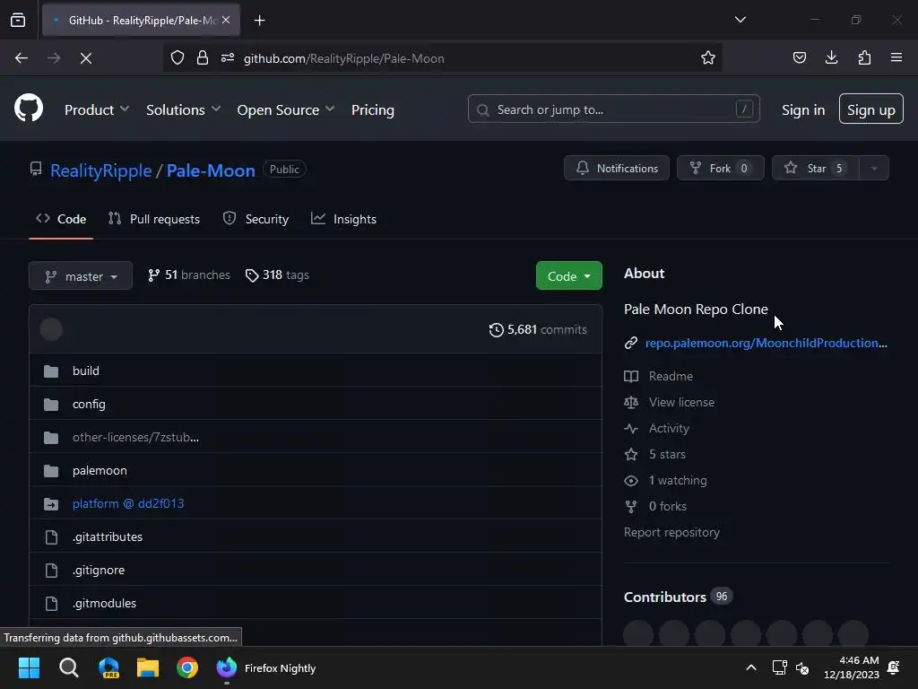Open the .gitmodules file
918x689 pixels.
pyautogui.click(x=104, y=603)
